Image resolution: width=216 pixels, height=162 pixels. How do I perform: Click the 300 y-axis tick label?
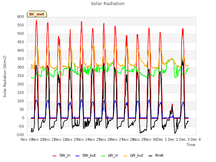click(21, 67)
